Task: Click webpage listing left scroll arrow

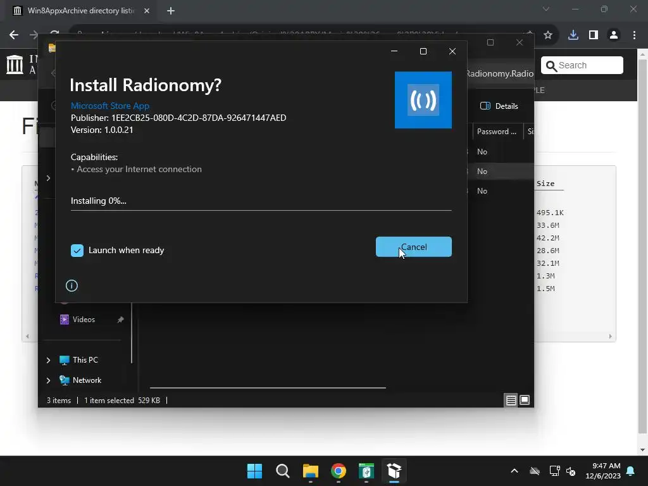Action: pos(27,337)
